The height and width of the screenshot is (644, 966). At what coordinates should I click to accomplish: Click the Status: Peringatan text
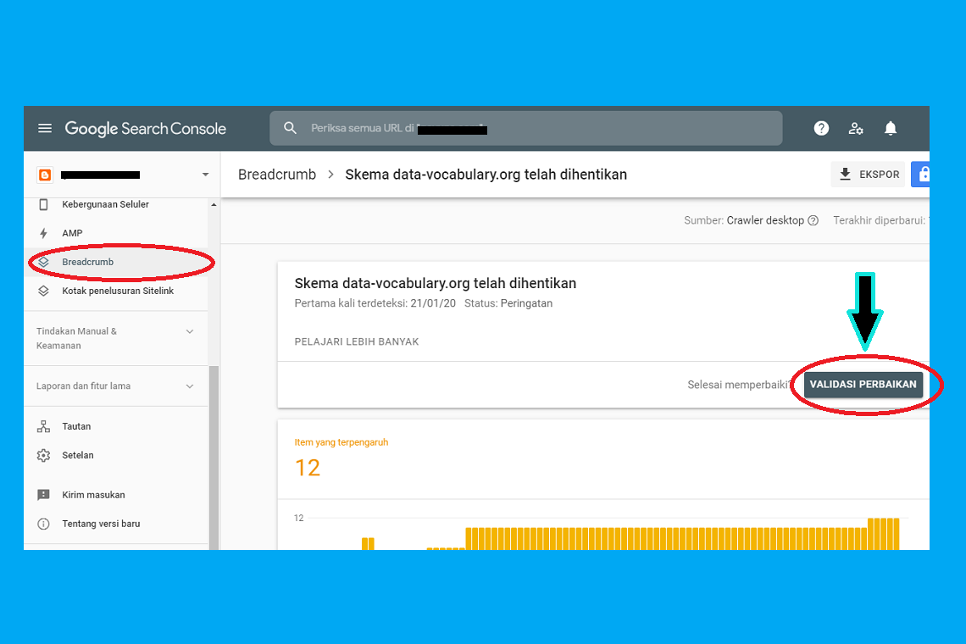click(508, 303)
